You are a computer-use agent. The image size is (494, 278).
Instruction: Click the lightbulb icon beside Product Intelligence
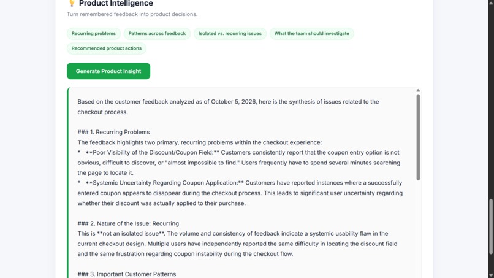[72, 3]
